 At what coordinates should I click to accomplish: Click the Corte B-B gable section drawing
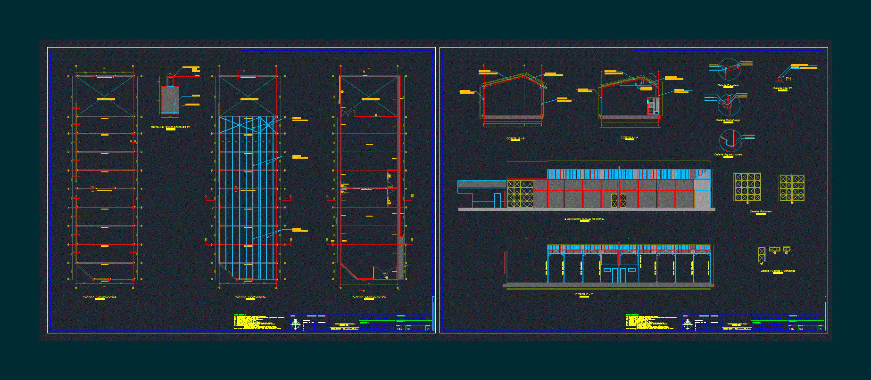pos(513,97)
